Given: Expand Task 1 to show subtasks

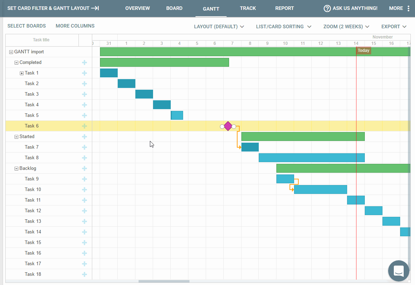Looking at the screenshot, I should tap(21, 73).
